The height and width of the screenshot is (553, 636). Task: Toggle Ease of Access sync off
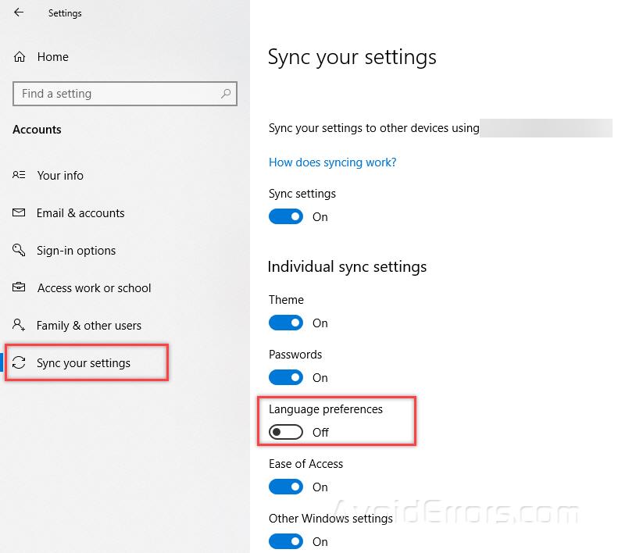pos(286,487)
